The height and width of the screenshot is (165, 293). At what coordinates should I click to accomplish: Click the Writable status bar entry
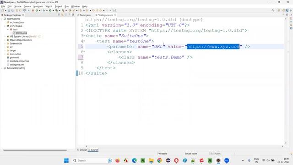tap(163, 154)
